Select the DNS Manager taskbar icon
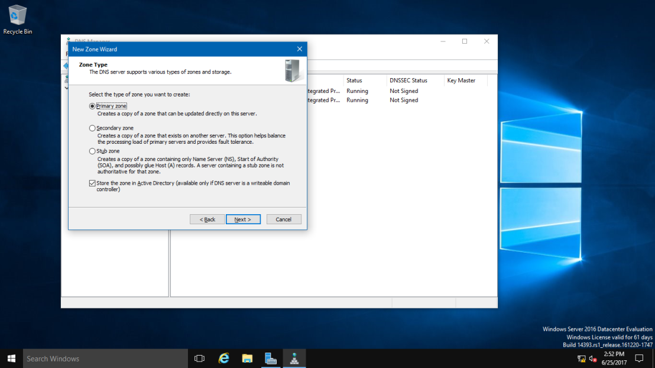Viewport: 655px width, 368px height. click(294, 359)
